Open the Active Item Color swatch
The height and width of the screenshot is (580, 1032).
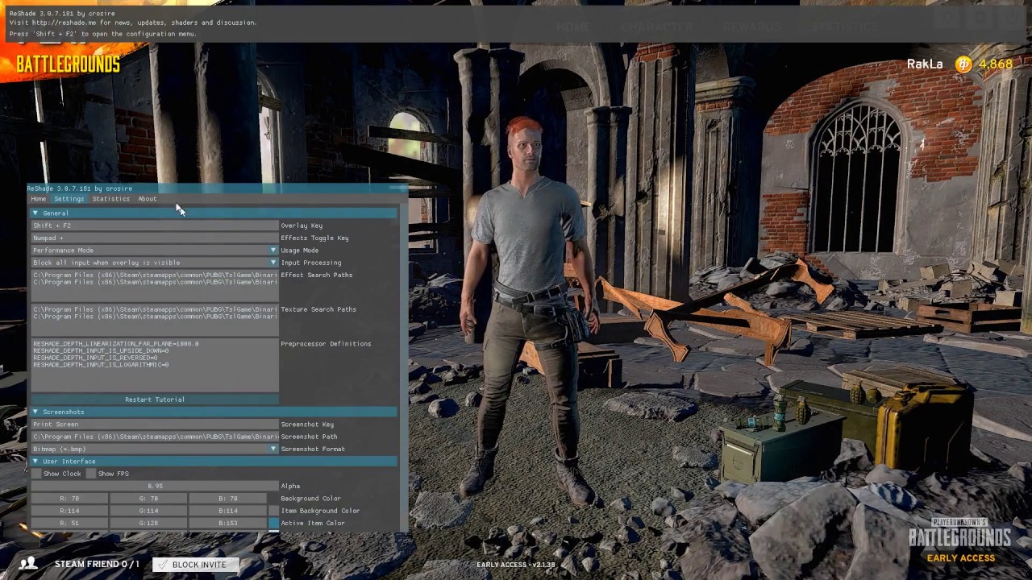coord(274,524)
